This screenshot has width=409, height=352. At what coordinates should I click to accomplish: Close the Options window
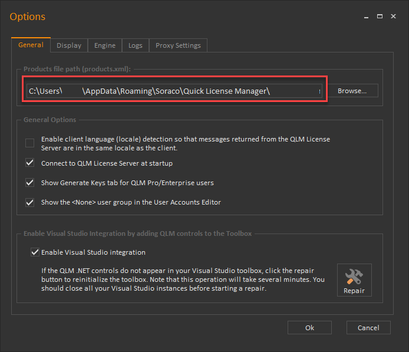tap(393, 17)
